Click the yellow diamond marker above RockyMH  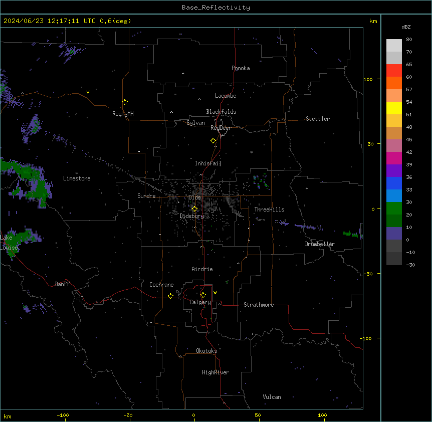coord(125,102)
